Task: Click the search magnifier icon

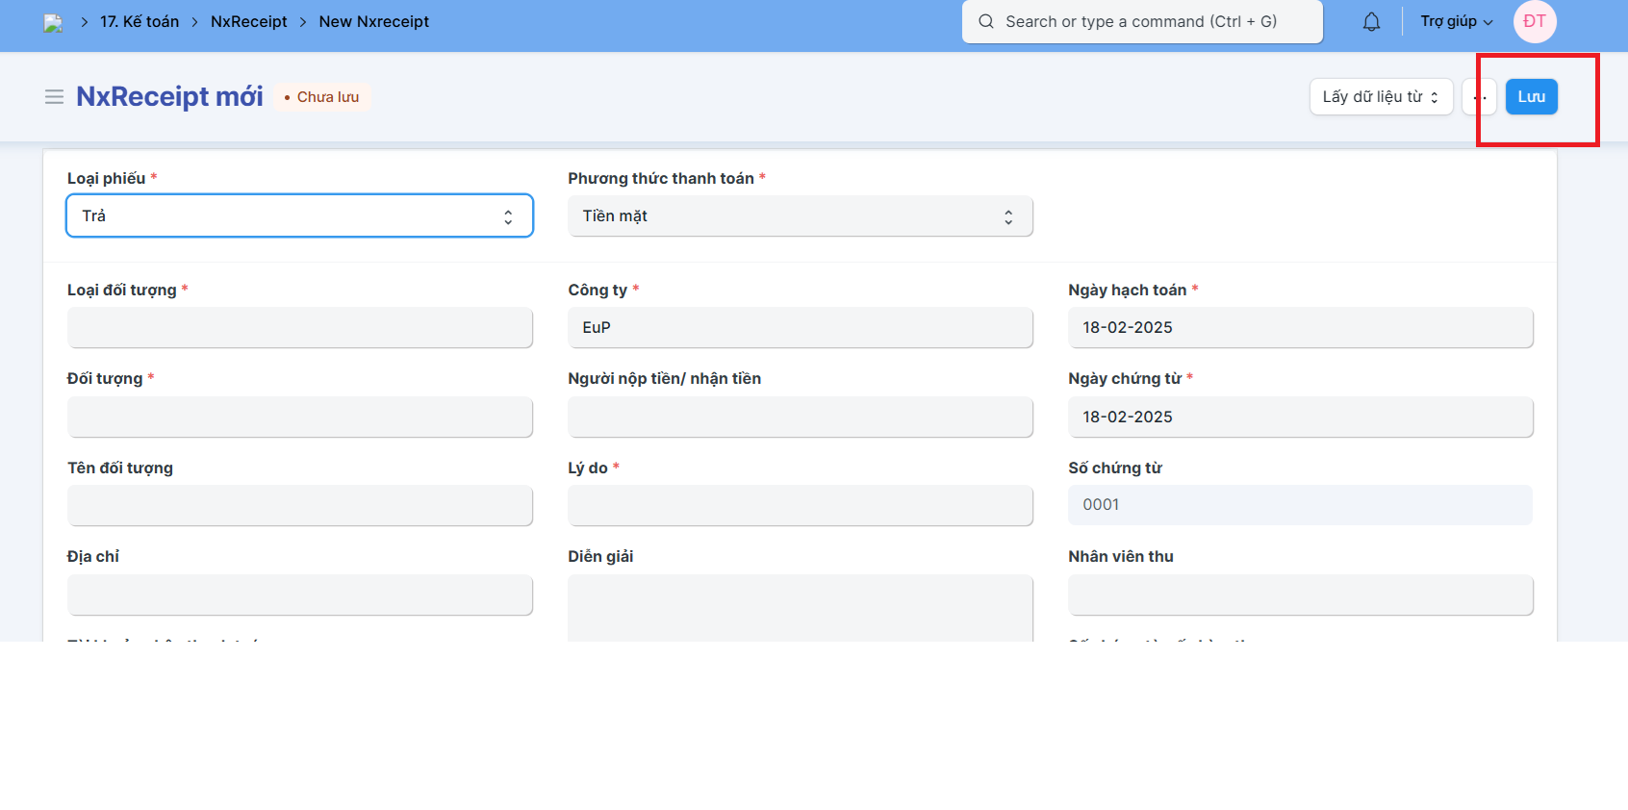Action: [985, 22]
